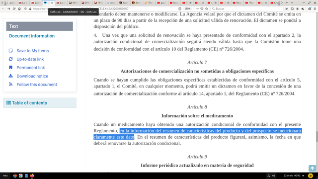Open the Permanent link
318x179 pixels.
[x=31, y=68]
